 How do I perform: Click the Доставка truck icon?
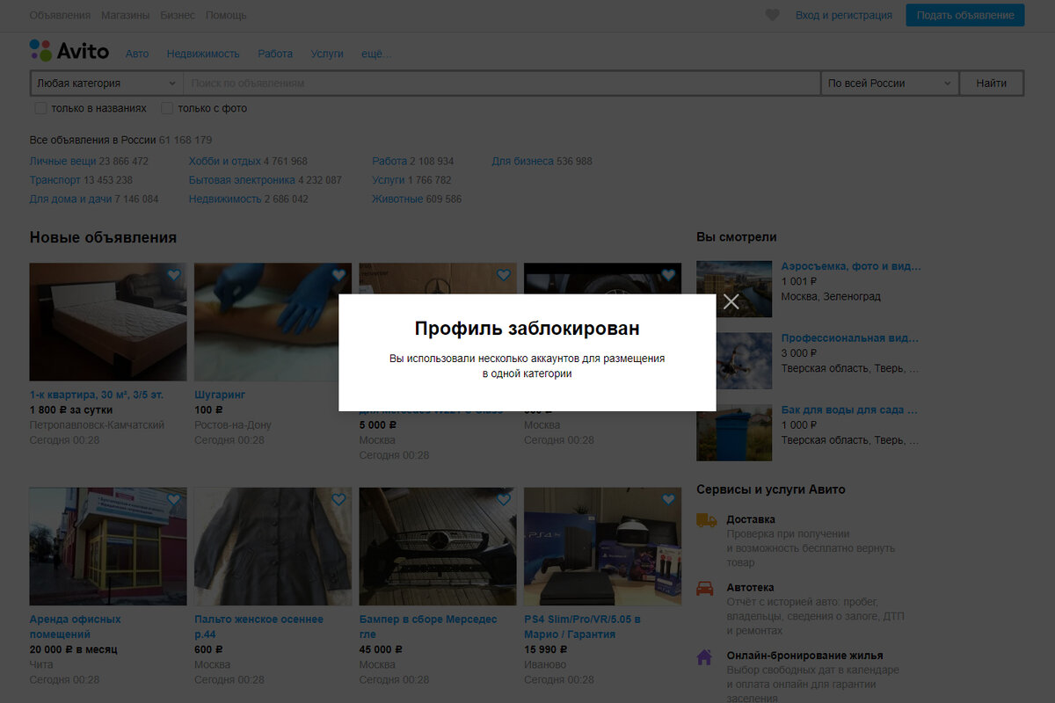(706, 520)
